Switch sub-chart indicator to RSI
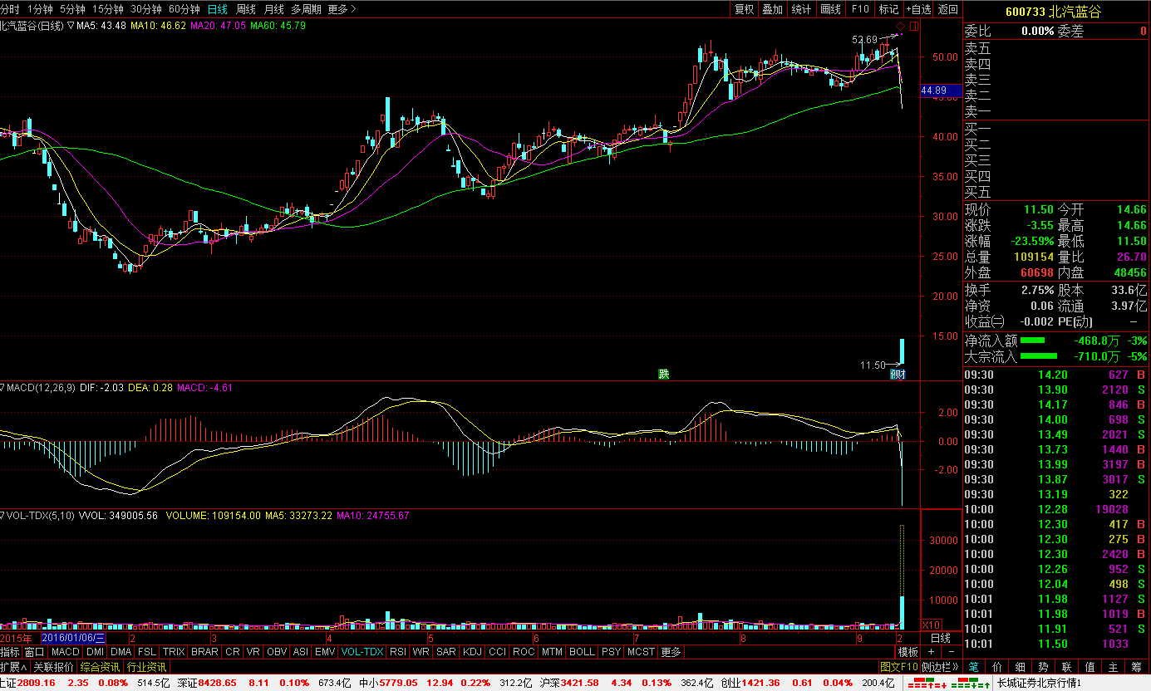 [x=398, y=652]
